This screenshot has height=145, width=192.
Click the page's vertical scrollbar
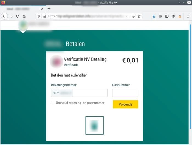pos(190,76)
